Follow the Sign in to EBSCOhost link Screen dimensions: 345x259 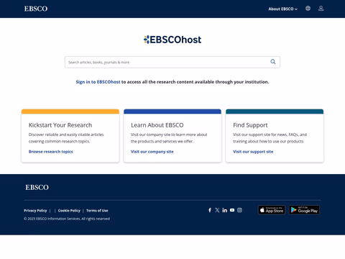[x=98, y=82]
